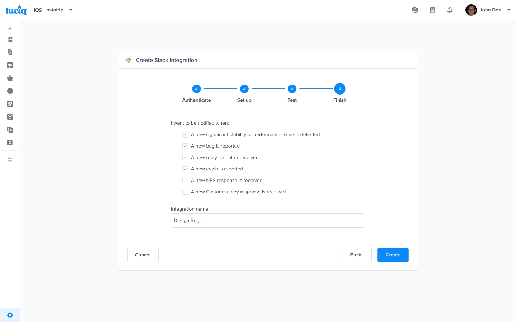Open the iOS Instatrip app switcher dropdown

[x=54, y=10]
